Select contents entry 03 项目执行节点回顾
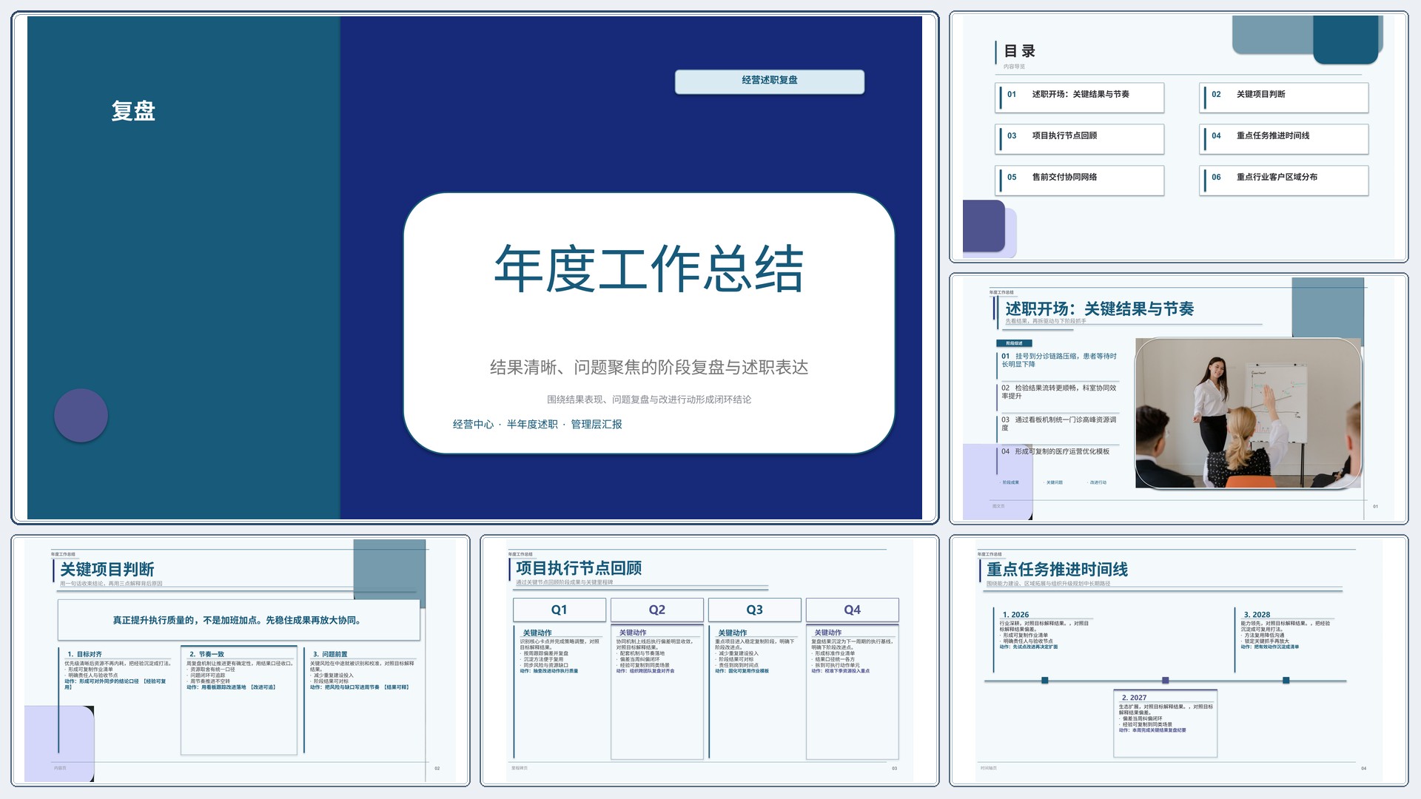Viewport: 1421px width, 799px height. 1080,138
